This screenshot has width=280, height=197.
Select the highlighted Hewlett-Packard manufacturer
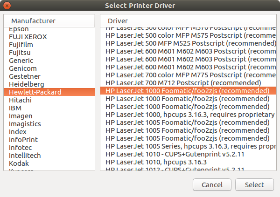click(x=35, y=92)
